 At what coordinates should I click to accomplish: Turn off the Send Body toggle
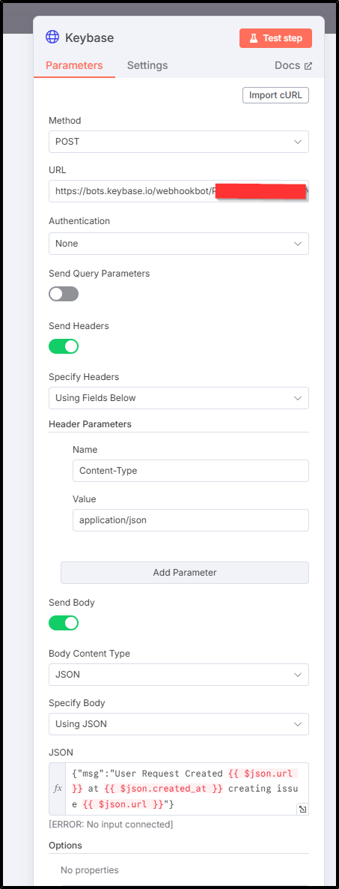(64, 623)
